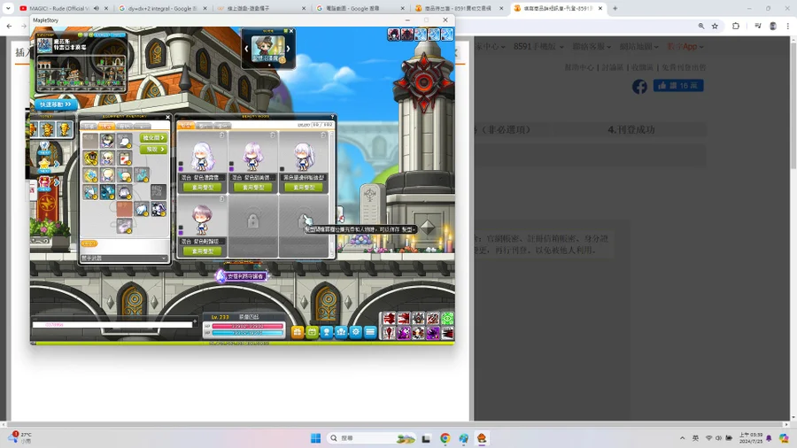Image resolution: width=797 pixels, height=448 pixels.
Task: Click the green enhance button in equipment panel
Action: [x=152, y=138]
